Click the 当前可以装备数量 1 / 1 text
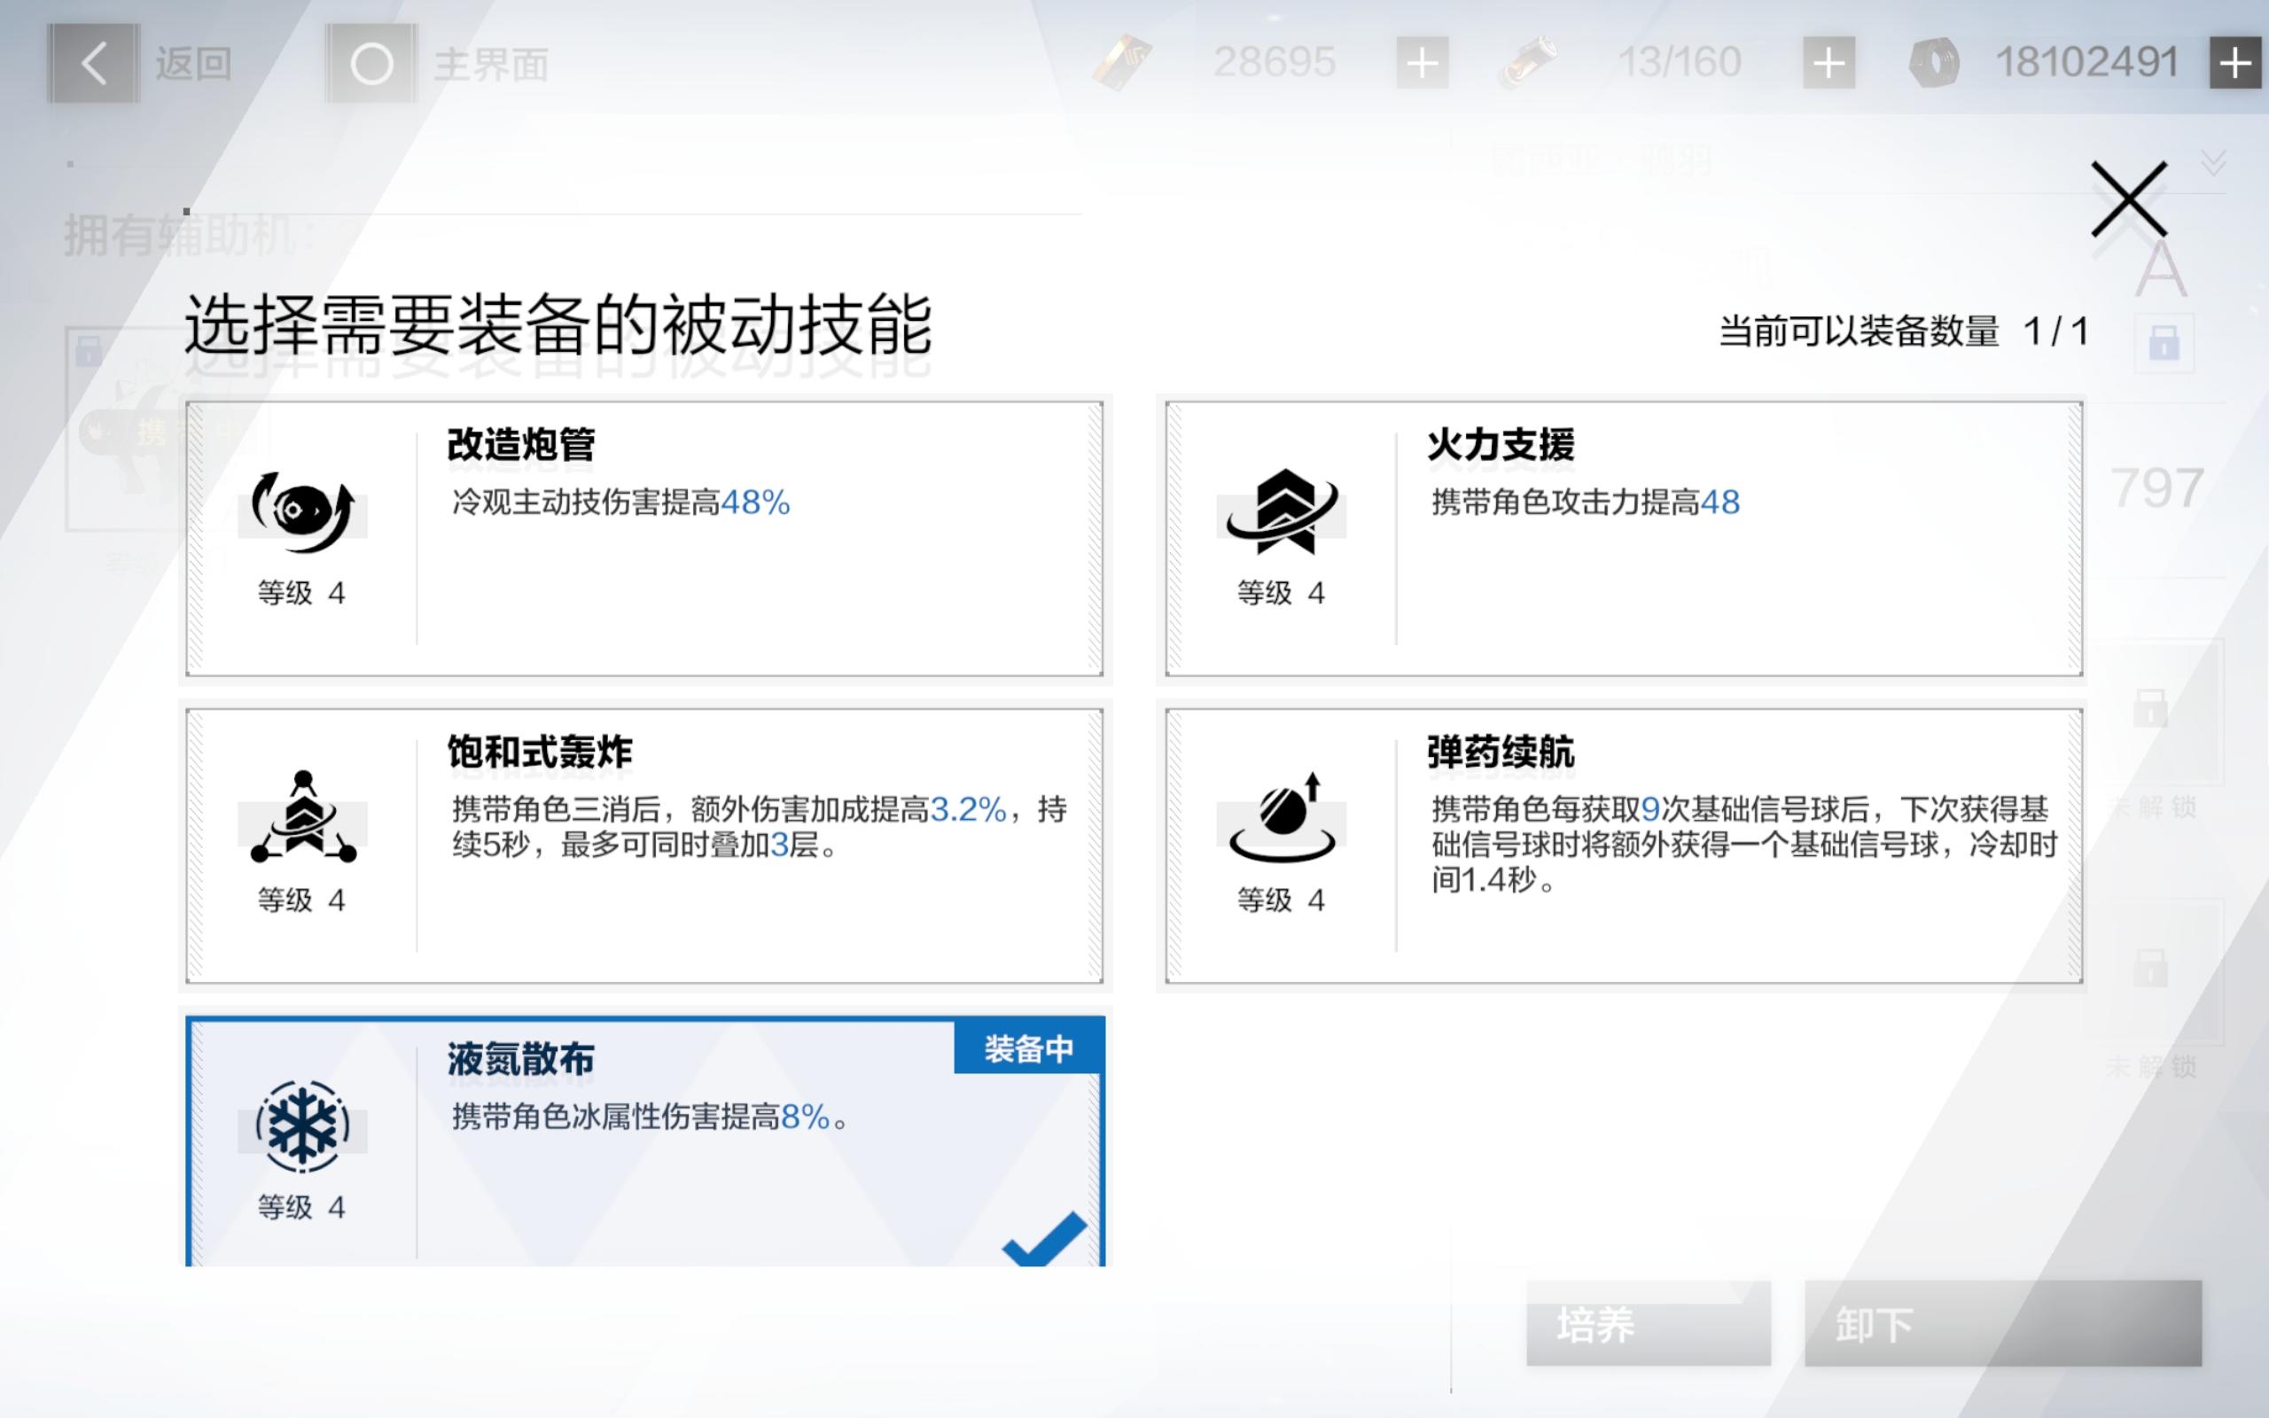This screenshot has height=1418, width=2269. [x=1903, y=331]
